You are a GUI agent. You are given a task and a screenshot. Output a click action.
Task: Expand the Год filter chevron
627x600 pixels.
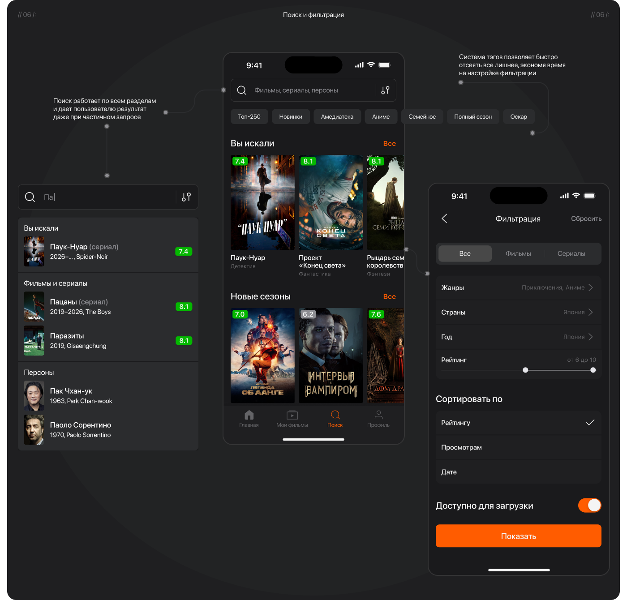click(591, 337)
